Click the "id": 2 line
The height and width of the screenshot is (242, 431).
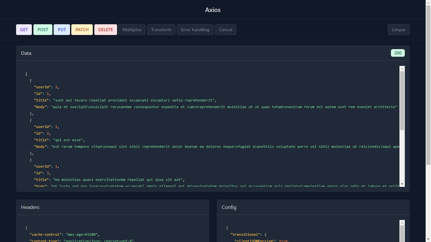click(x=42, y=133)
